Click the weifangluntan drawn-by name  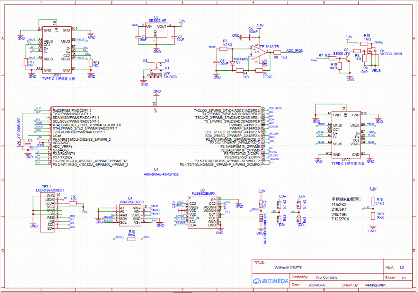click(x=375, y=285)
